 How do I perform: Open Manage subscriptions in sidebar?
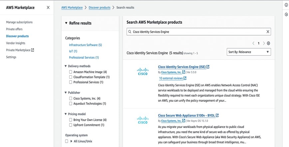click(19, 22)
